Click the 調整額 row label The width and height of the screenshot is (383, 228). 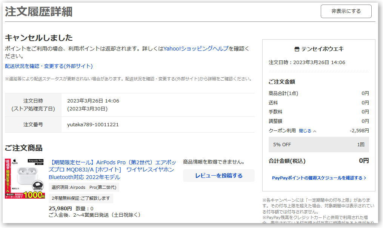pyautogui.click(x=275, y=121)
